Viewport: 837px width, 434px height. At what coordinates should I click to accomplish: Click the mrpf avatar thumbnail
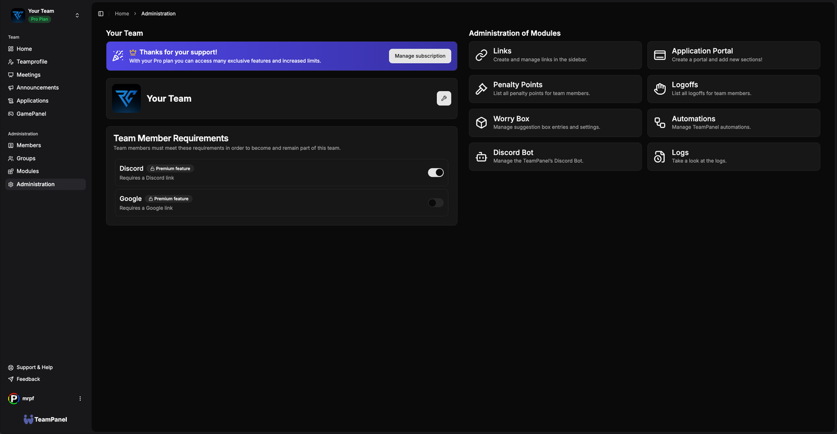click(x=13, y=398)
